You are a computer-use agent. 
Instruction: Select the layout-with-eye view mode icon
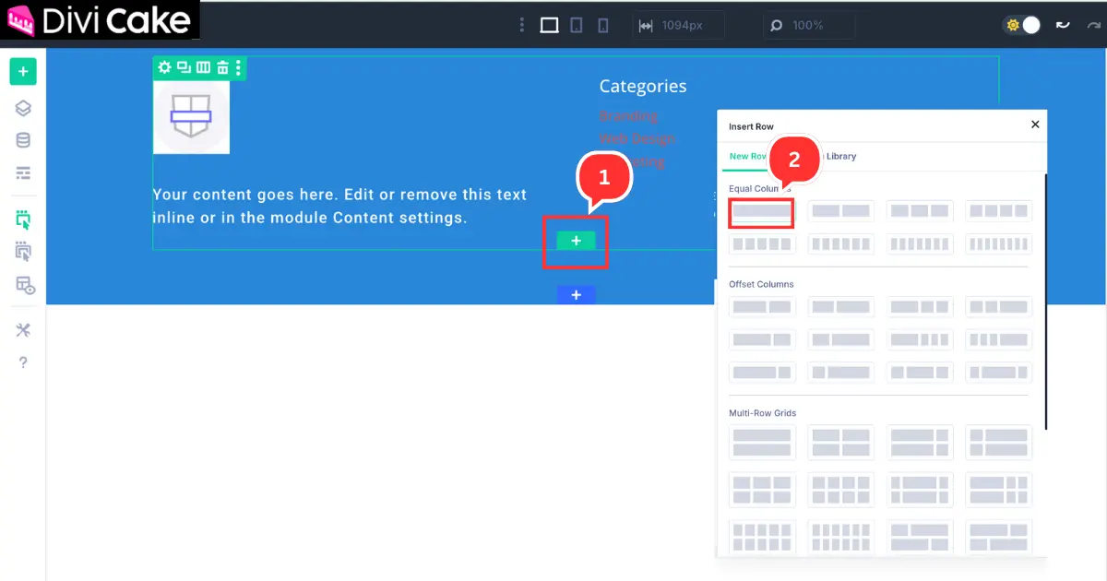tap(24, 285)
